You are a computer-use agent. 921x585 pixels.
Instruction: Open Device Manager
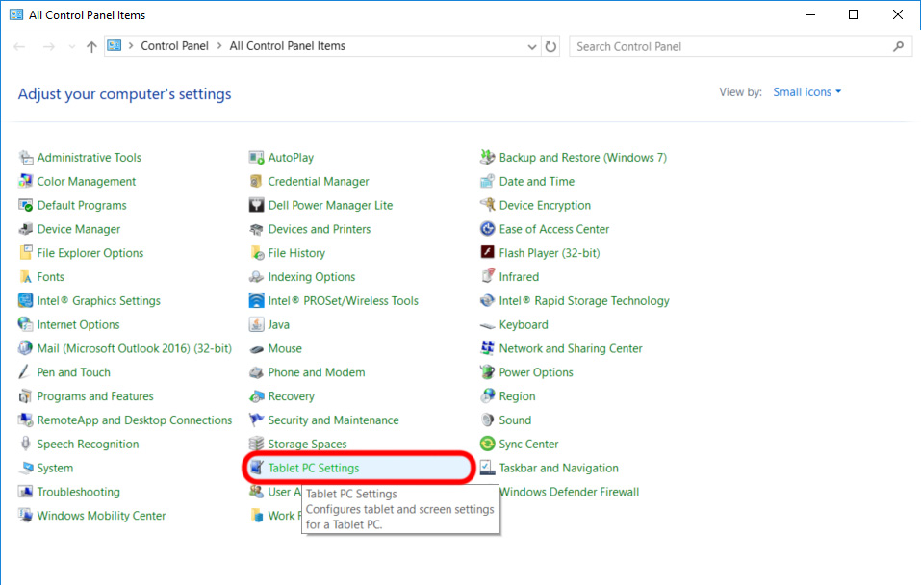point(80,229)
